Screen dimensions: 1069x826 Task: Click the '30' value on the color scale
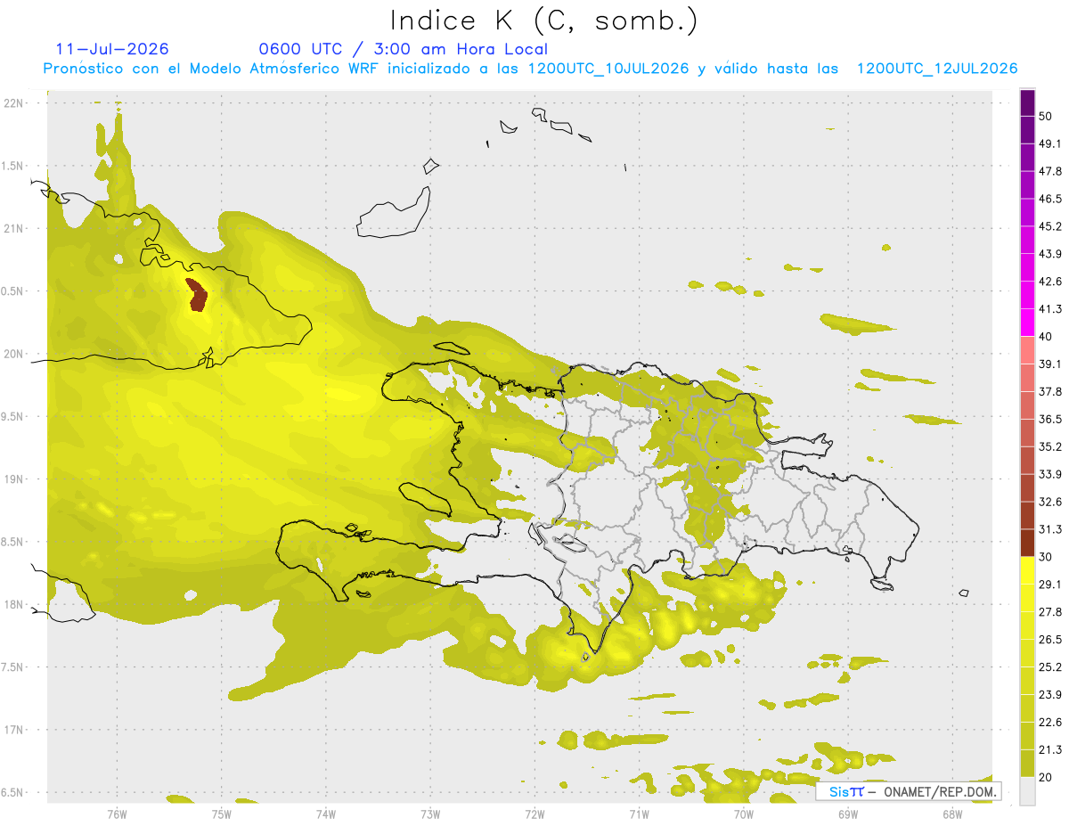(x=1046, y=557)
